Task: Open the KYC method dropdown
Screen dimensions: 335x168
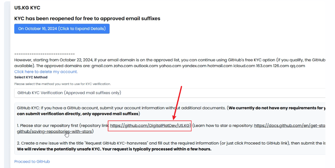Action: pos(169,93)
